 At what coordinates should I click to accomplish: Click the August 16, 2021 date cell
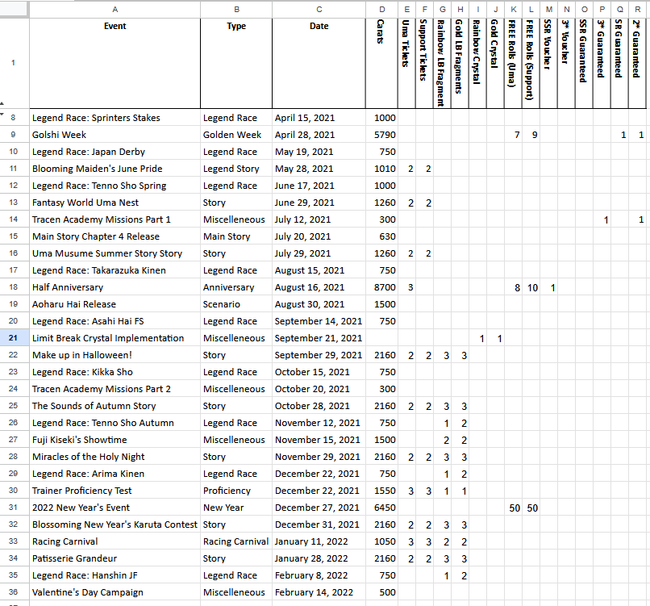click(319, 287)
